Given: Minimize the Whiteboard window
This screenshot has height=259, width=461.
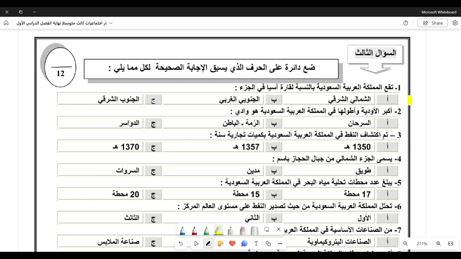Looking at the screenshot, I should coord(34,12).
